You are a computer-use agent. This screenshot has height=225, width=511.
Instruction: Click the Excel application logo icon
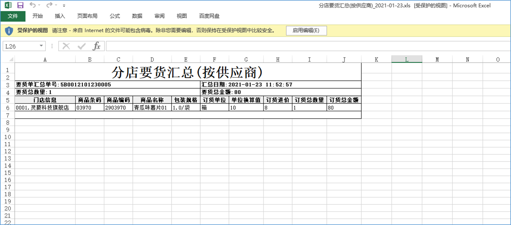point(8,5)
